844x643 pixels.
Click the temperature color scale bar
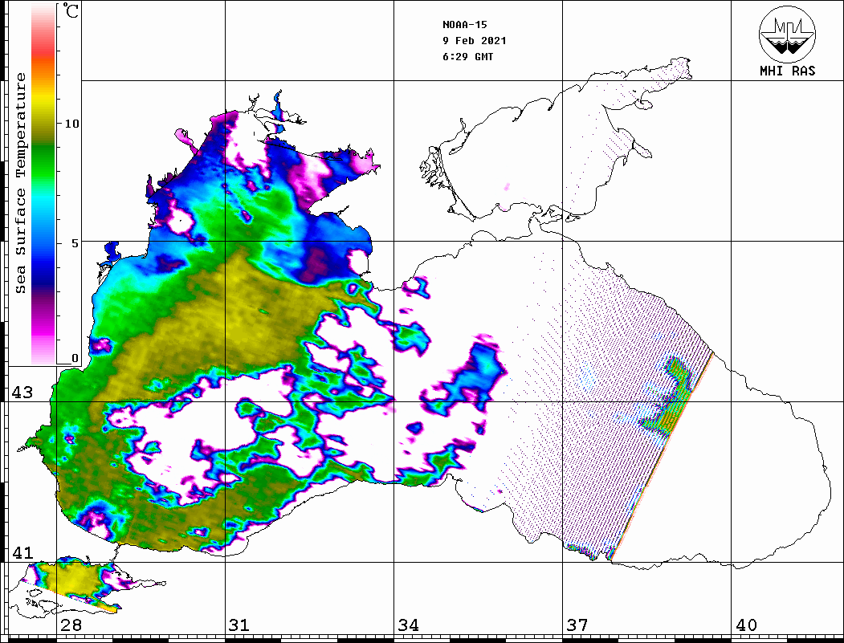[x=43, y=184]
